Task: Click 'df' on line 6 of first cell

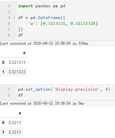Action: point(20,35)
